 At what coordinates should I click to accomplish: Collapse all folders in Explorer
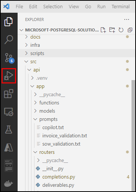tap(130, 30)
